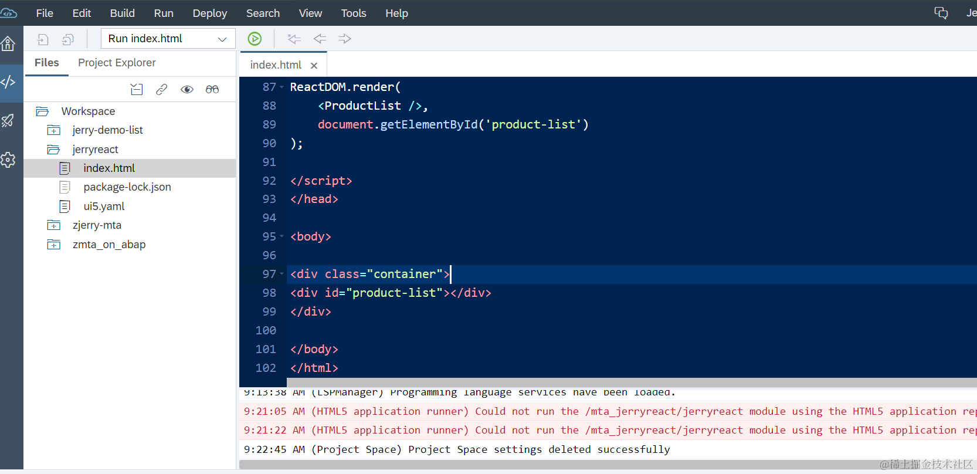Click the index.html file icon in tree
Image resolution: width=977 pixels, height=474 pixels.
point(65,168)
